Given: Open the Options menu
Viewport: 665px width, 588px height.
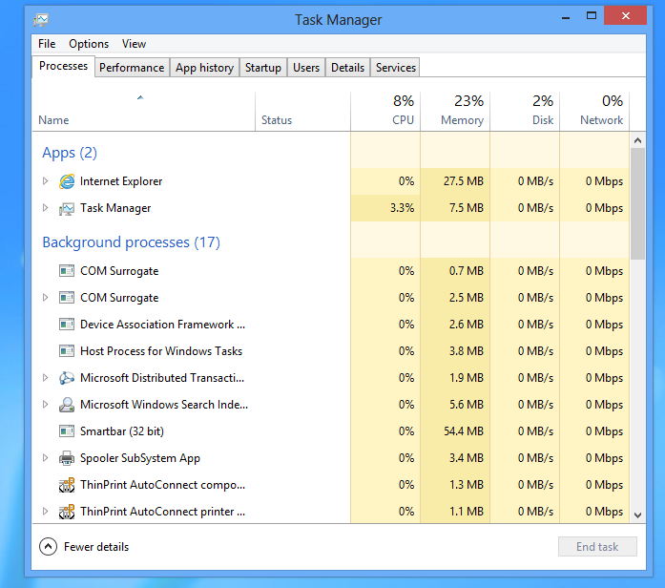Looking at the screenshot, I should pos(89,44).
